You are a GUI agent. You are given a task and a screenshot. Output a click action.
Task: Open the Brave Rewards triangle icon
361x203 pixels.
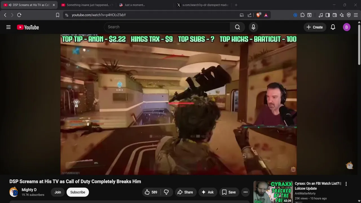(x=266, y=15)
